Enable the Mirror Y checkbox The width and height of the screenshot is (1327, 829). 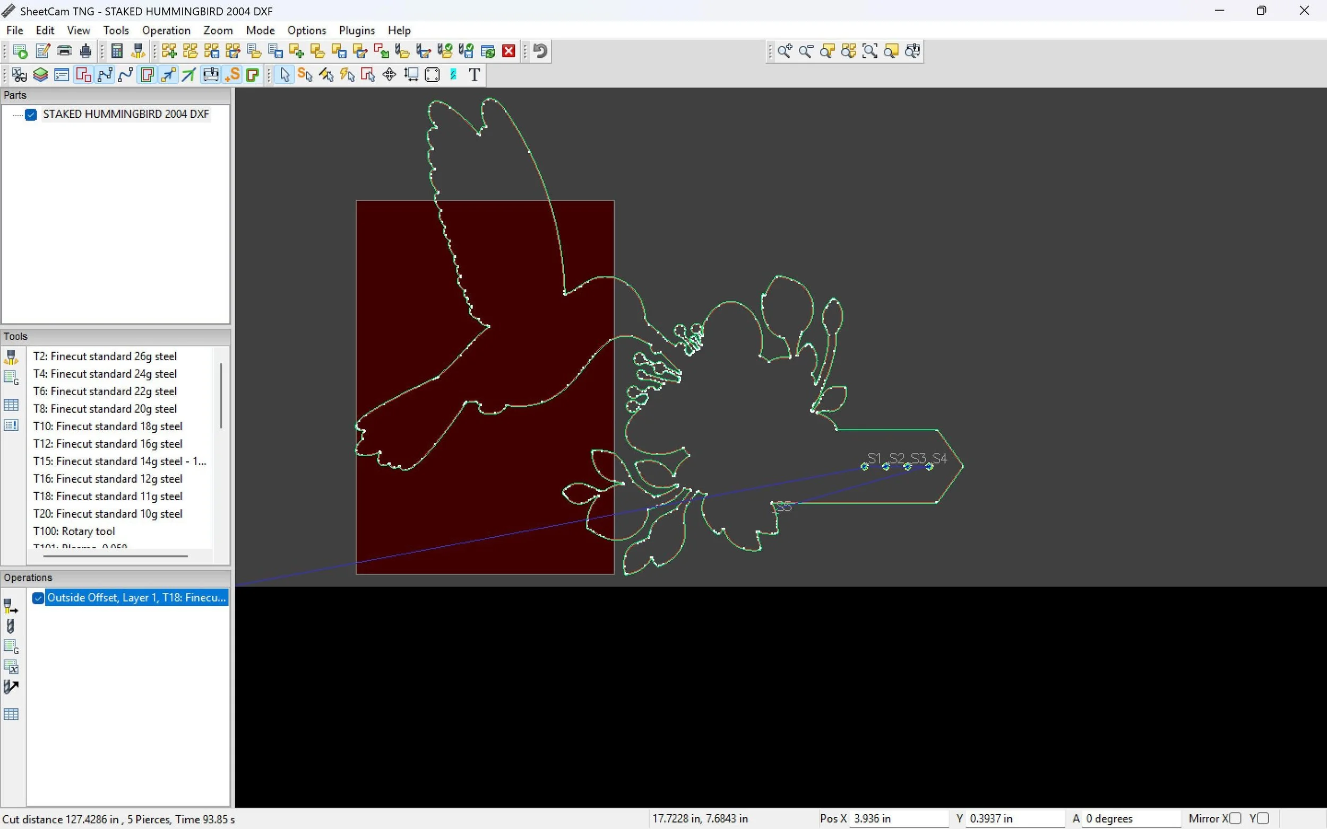[1262, 818]
